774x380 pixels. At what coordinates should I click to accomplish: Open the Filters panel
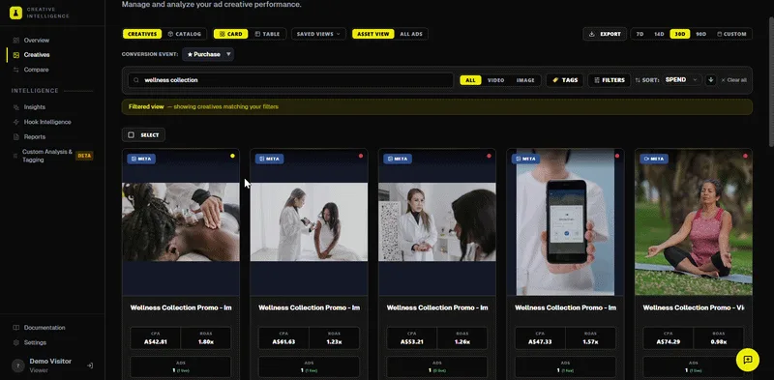[x=610, y=80]
